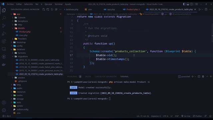Change PHP language mode in status bar

(177, 116)
